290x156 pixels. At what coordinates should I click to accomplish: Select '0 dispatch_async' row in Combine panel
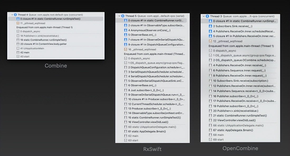pos(55,31)
